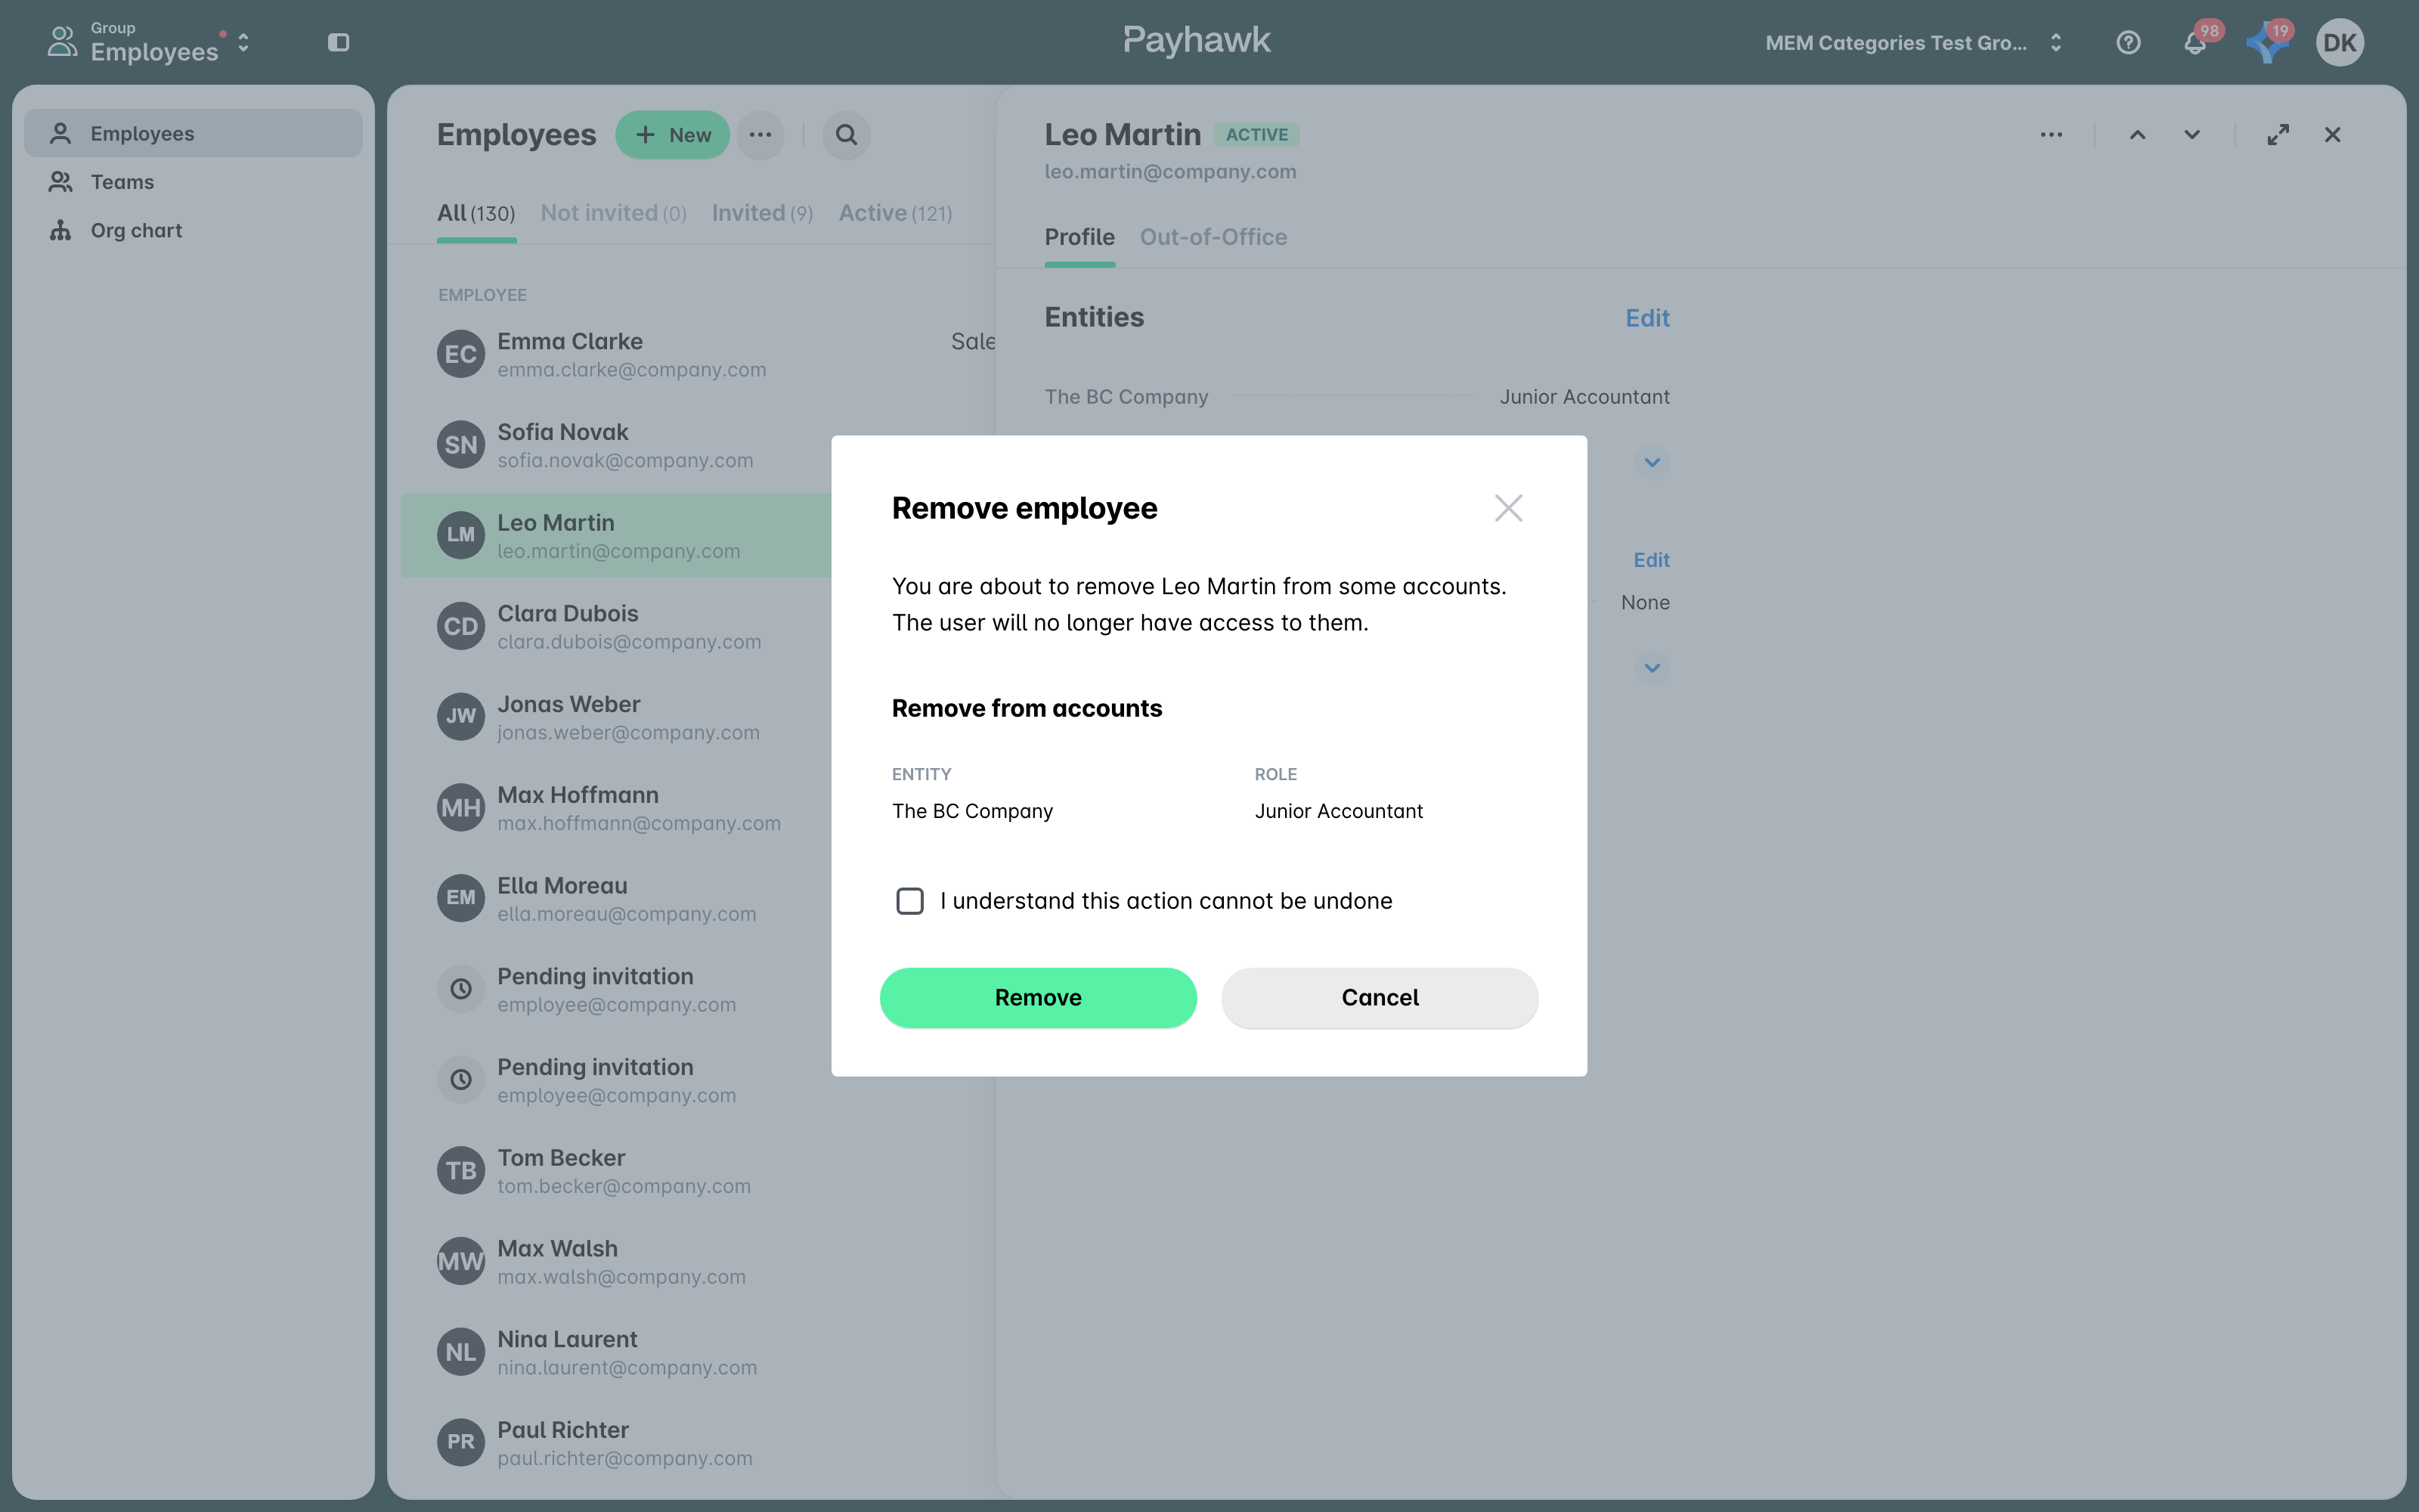The image size is (2419, 1512).
Task: Go to previous employee with up chevron
Action: [2137, 135]
